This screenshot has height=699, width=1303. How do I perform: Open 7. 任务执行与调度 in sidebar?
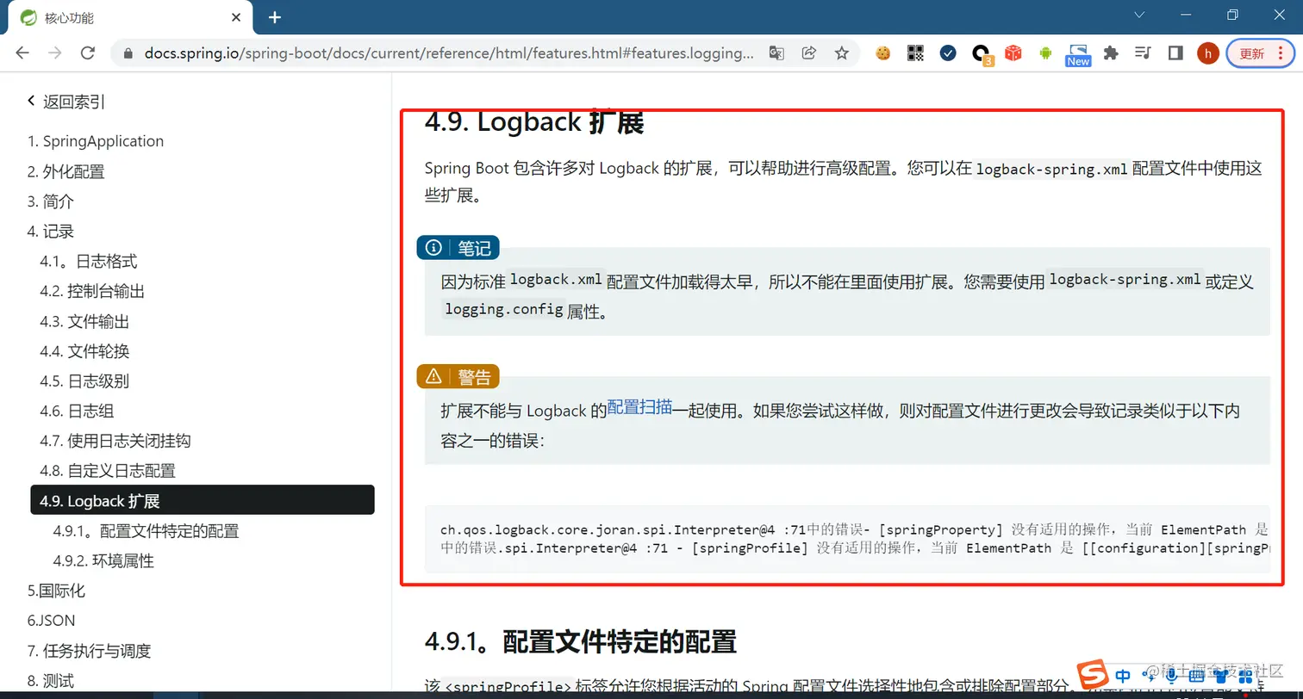(x=89, y=651)
